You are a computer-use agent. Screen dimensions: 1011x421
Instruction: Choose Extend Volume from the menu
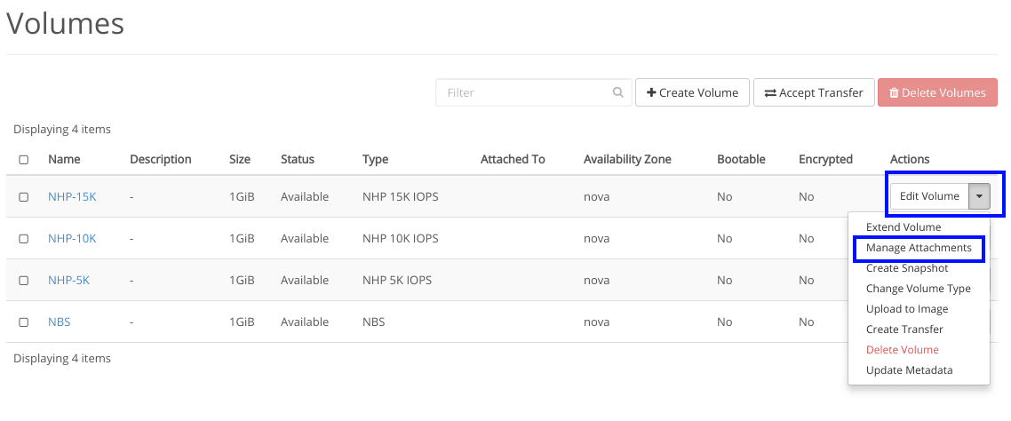(903, 227)
